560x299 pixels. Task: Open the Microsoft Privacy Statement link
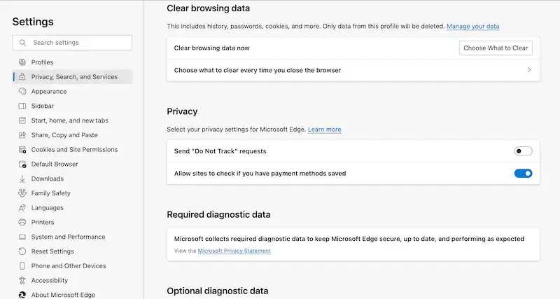(x=234, y=251)
